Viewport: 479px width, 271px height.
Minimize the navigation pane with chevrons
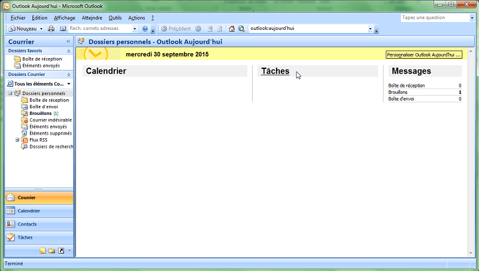68,41
